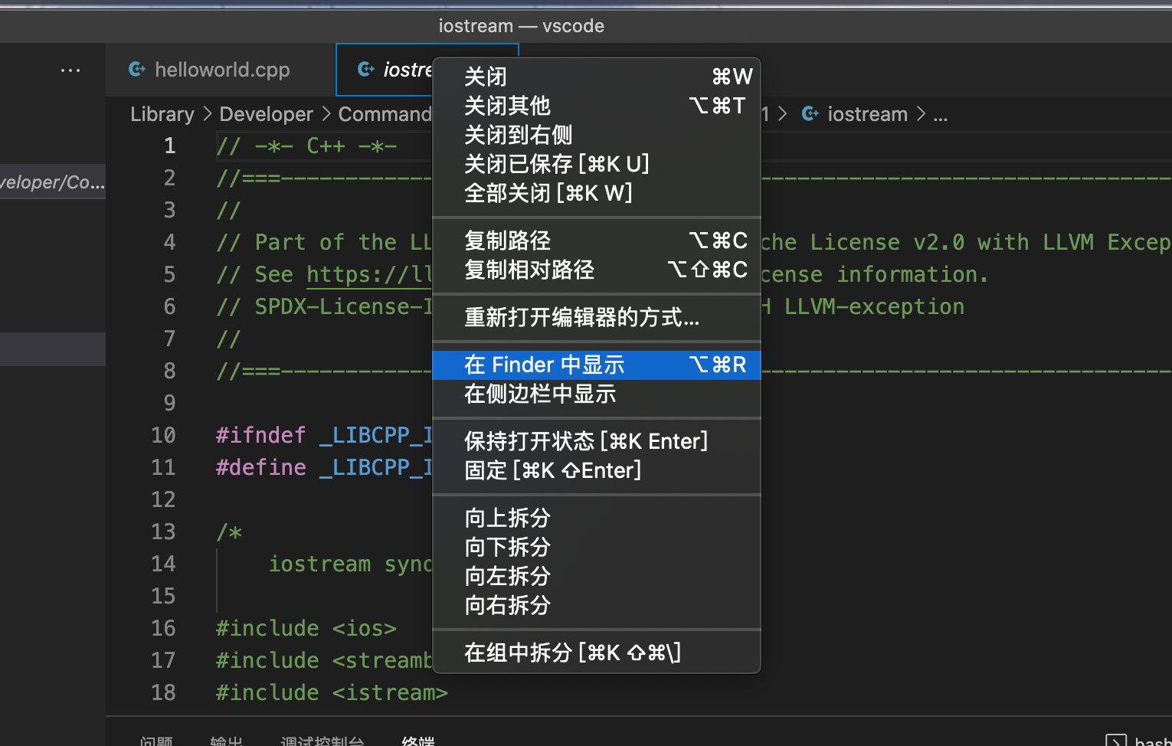Split the editor right via 向右拆分
The width and height of the screenshot is (1172, 746).
[507, 605]
